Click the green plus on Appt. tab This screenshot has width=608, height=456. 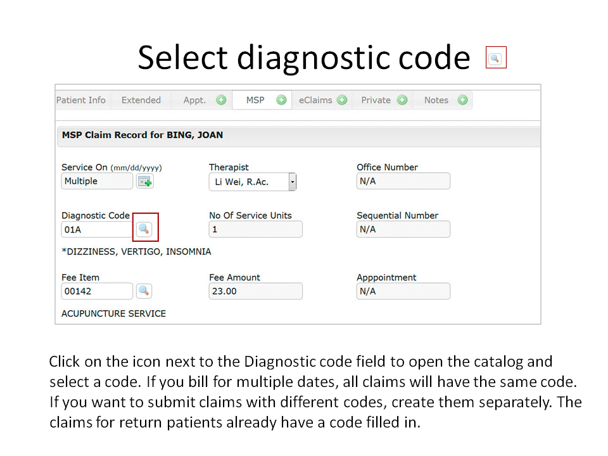point(221,100)
